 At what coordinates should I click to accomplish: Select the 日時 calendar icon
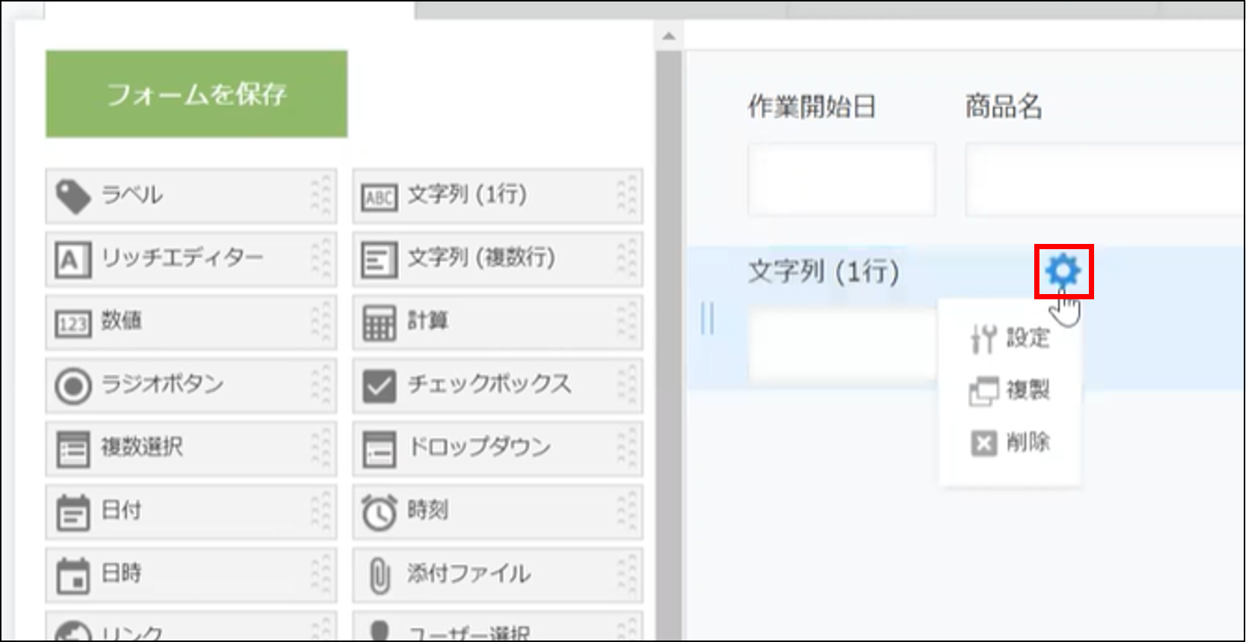click(73, 575)
